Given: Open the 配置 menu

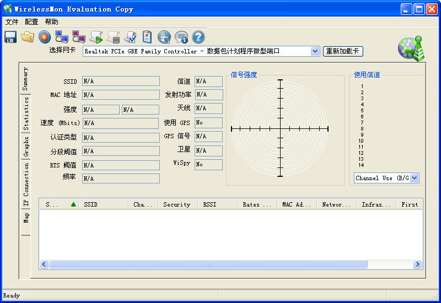Looking at the screenshot, I should pyautogui.click(x=31, y=22).
